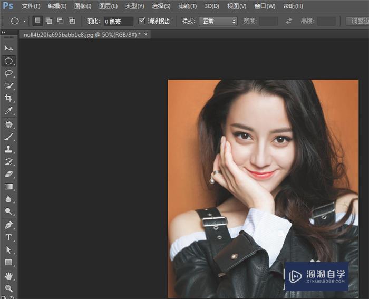Choose New Selection mode in options bar

(x=37, y=21)
